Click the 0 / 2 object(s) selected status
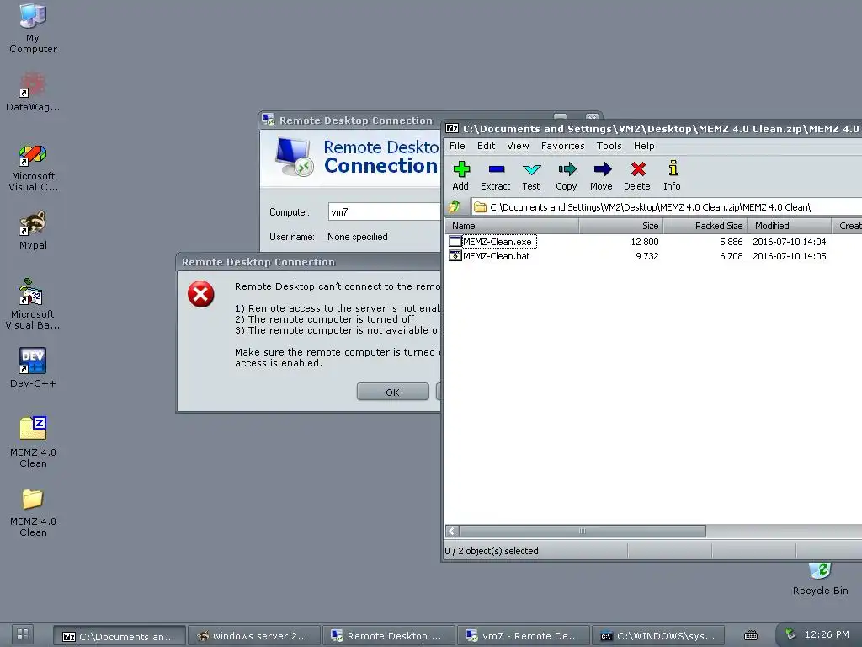The height and width of the screenshot is (647, 862). point(492,551)
